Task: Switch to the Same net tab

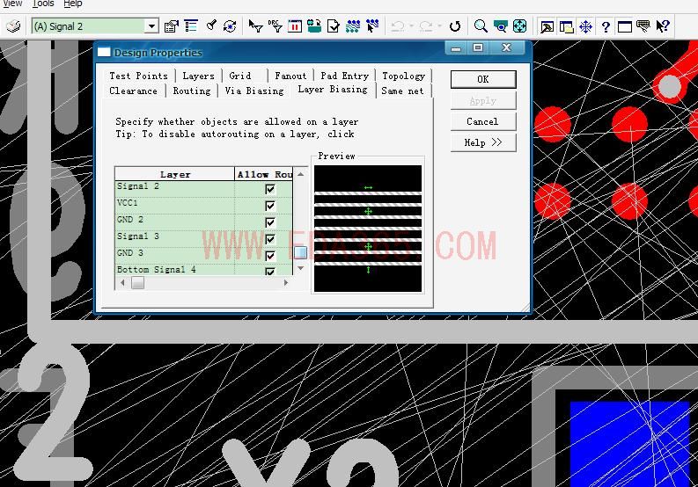Action: tap(402, 91)
